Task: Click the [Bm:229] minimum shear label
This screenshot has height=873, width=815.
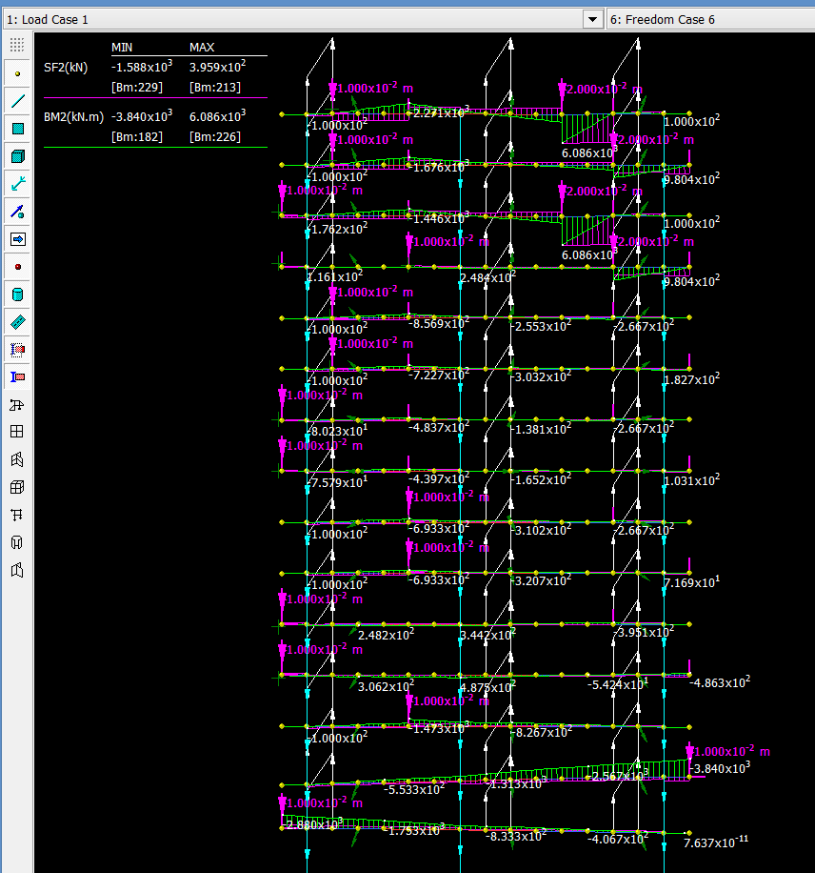Action: point(136,88)
